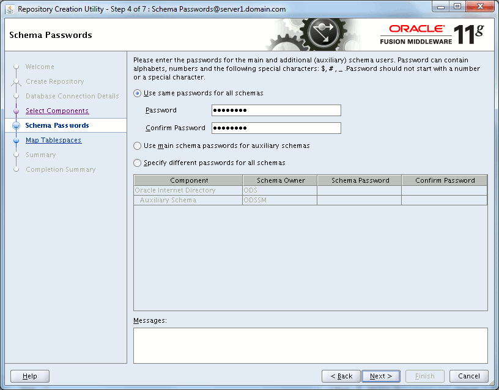499x390 pixels.
Task: Click the Password input field
Action: point(276,111)
